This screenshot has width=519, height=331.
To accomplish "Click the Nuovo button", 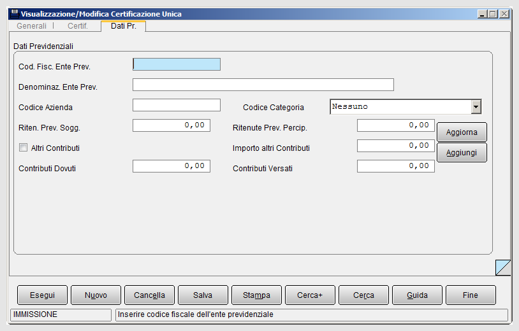I will tap(96, 295).
